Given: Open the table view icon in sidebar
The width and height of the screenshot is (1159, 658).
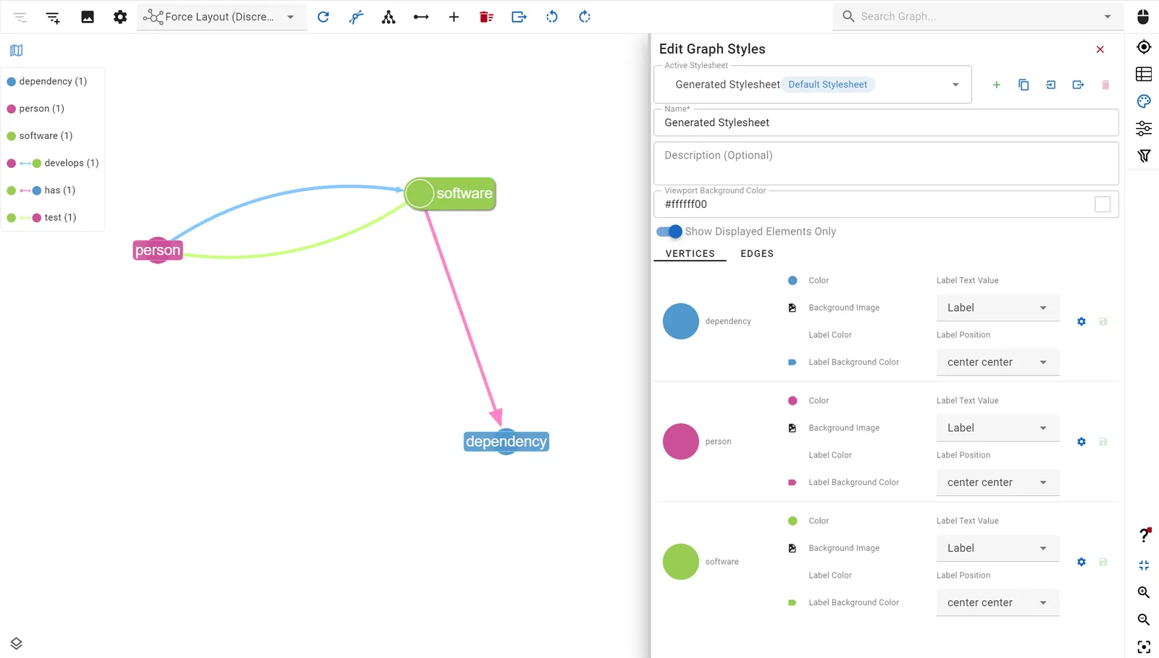Looking at the screenshot, I should tap(1144, 74).
